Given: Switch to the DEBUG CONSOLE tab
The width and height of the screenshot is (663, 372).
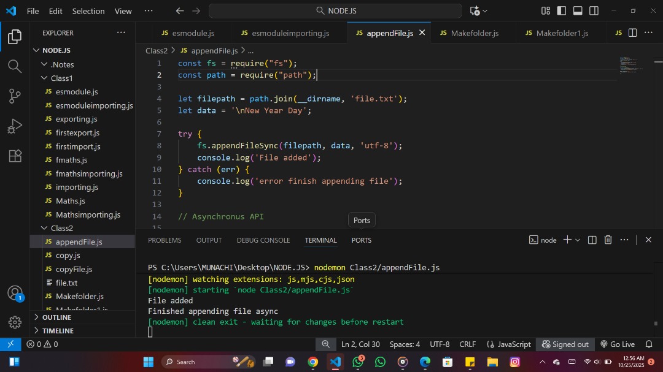Looking at the screenshot, I should coord(263,240).
